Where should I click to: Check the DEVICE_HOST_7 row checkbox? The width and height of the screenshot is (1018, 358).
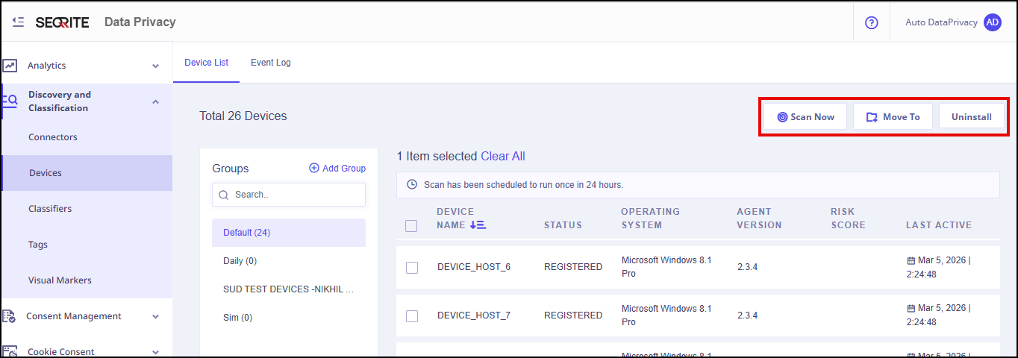(x=412, y=315)
